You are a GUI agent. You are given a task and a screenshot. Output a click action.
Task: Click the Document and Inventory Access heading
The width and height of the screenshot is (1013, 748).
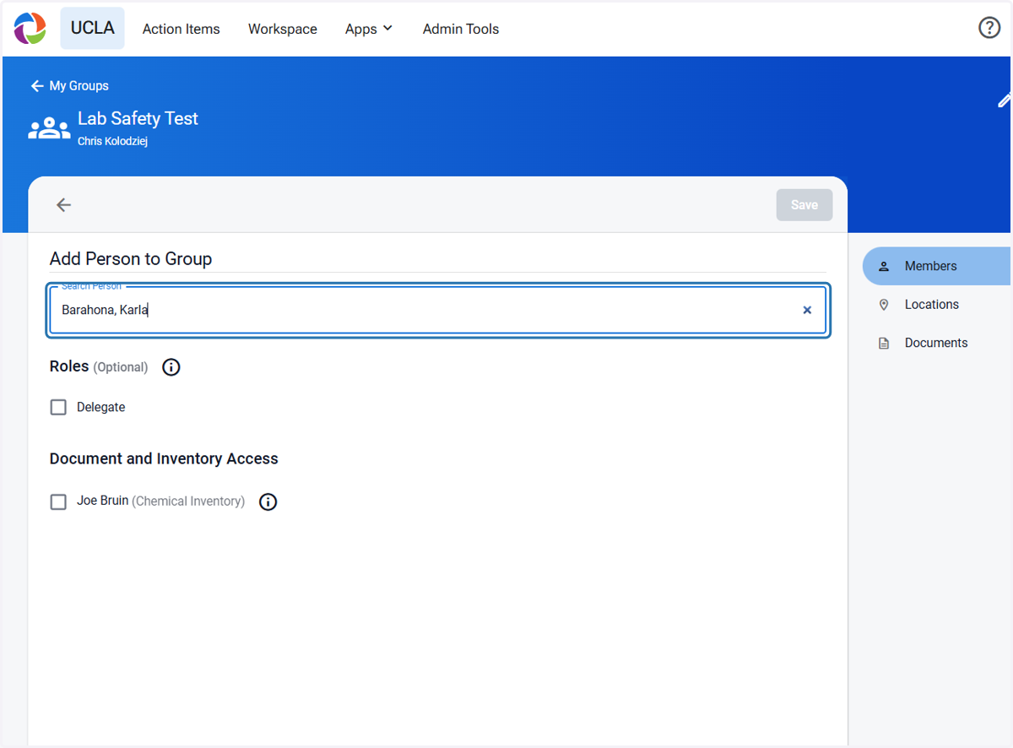pyautogui.click(x=164, y=459)
